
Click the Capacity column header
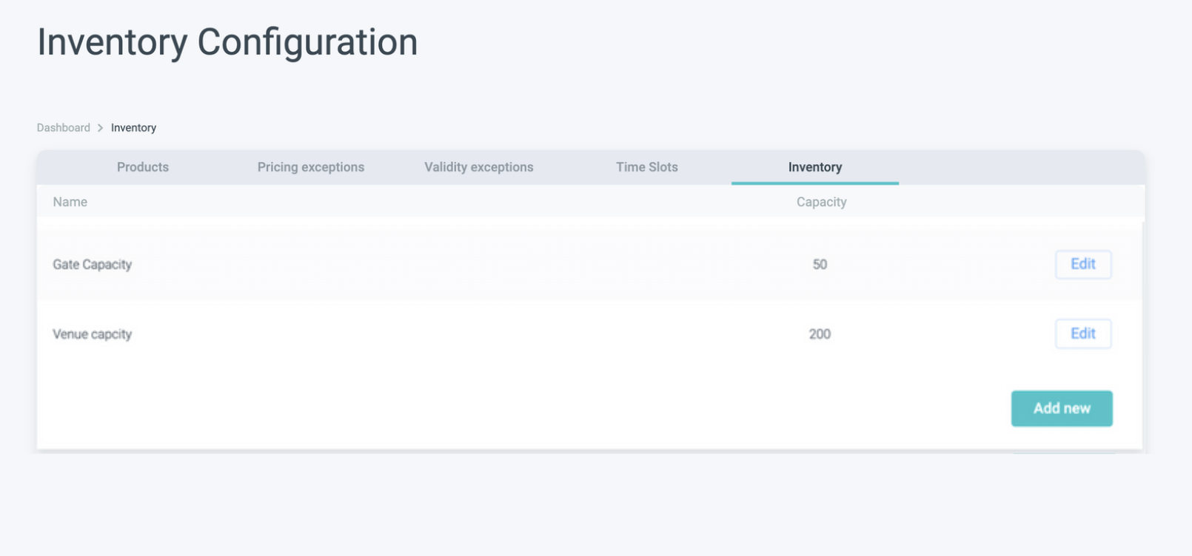(x=821, y=202)
